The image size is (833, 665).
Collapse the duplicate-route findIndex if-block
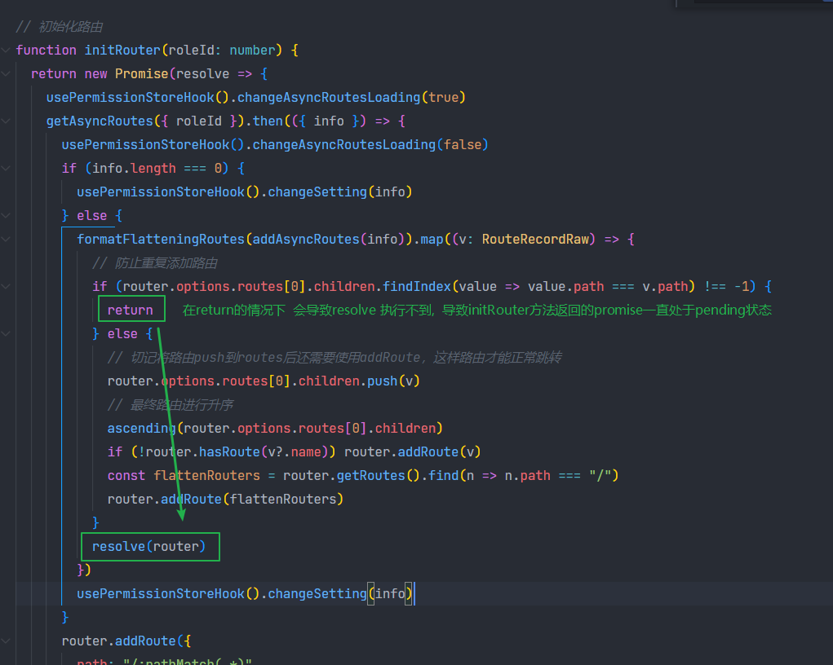click(6, 286)
